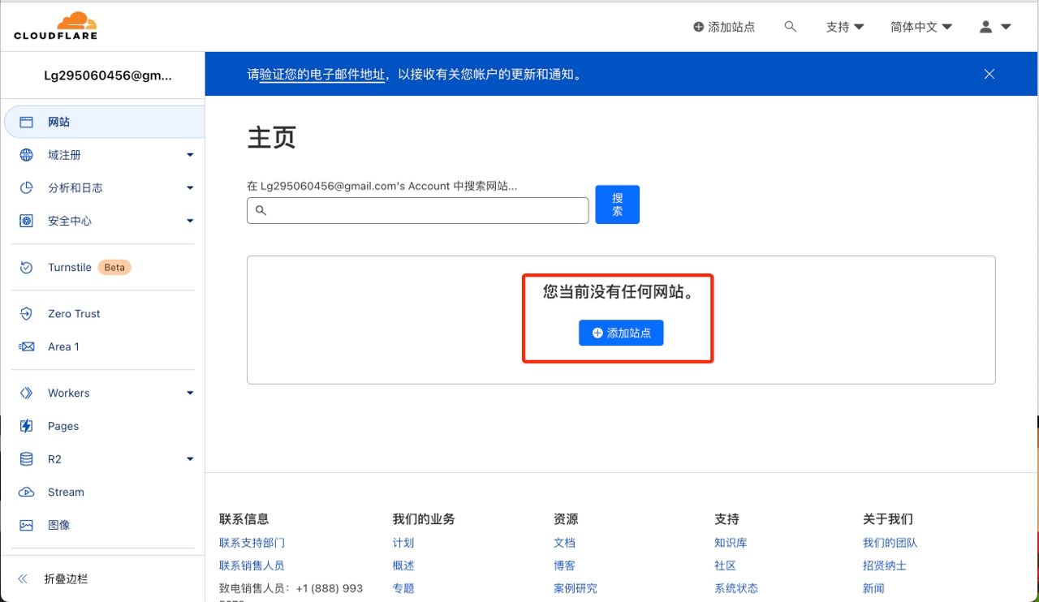Screen dimensions: 1039x602
Task: Click the 折叠边栏 double chevron icon
Action: pyautogui.click(x=23, y=579)
